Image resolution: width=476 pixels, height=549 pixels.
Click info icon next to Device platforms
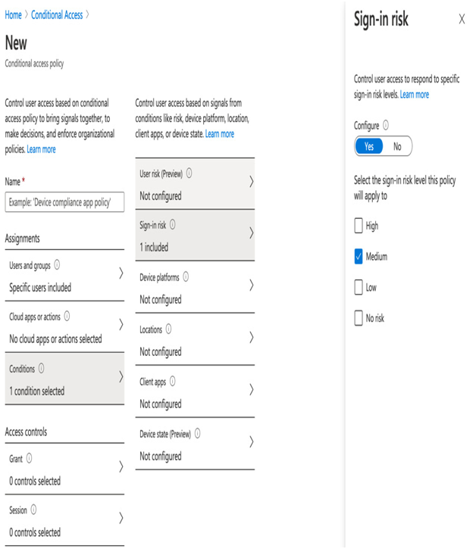186,276
